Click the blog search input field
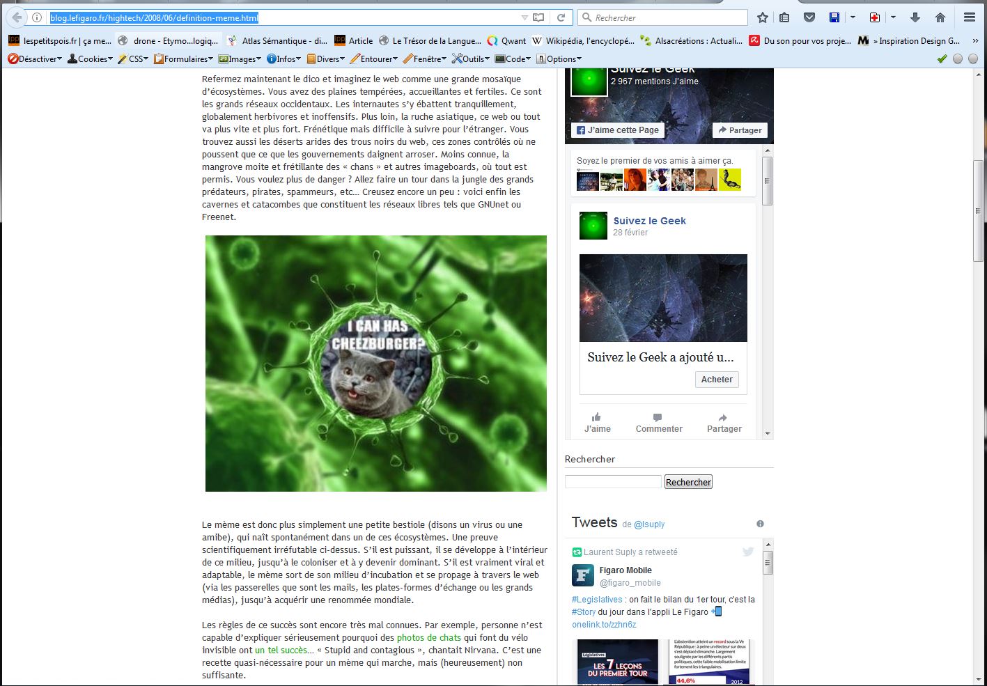987x686 pixels. (613, 481)
